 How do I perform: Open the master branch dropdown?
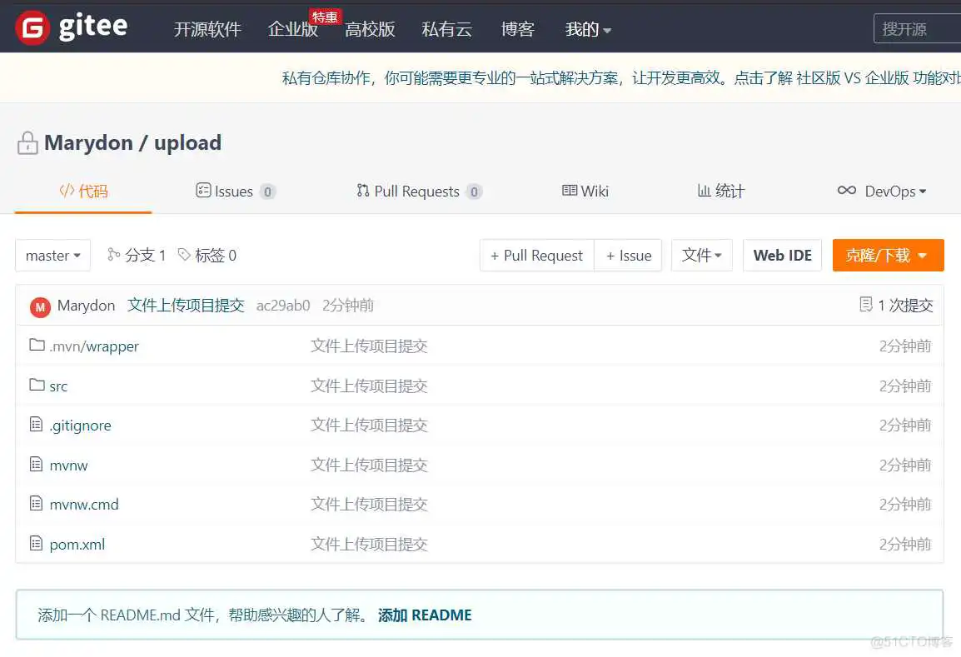[53, 256]
